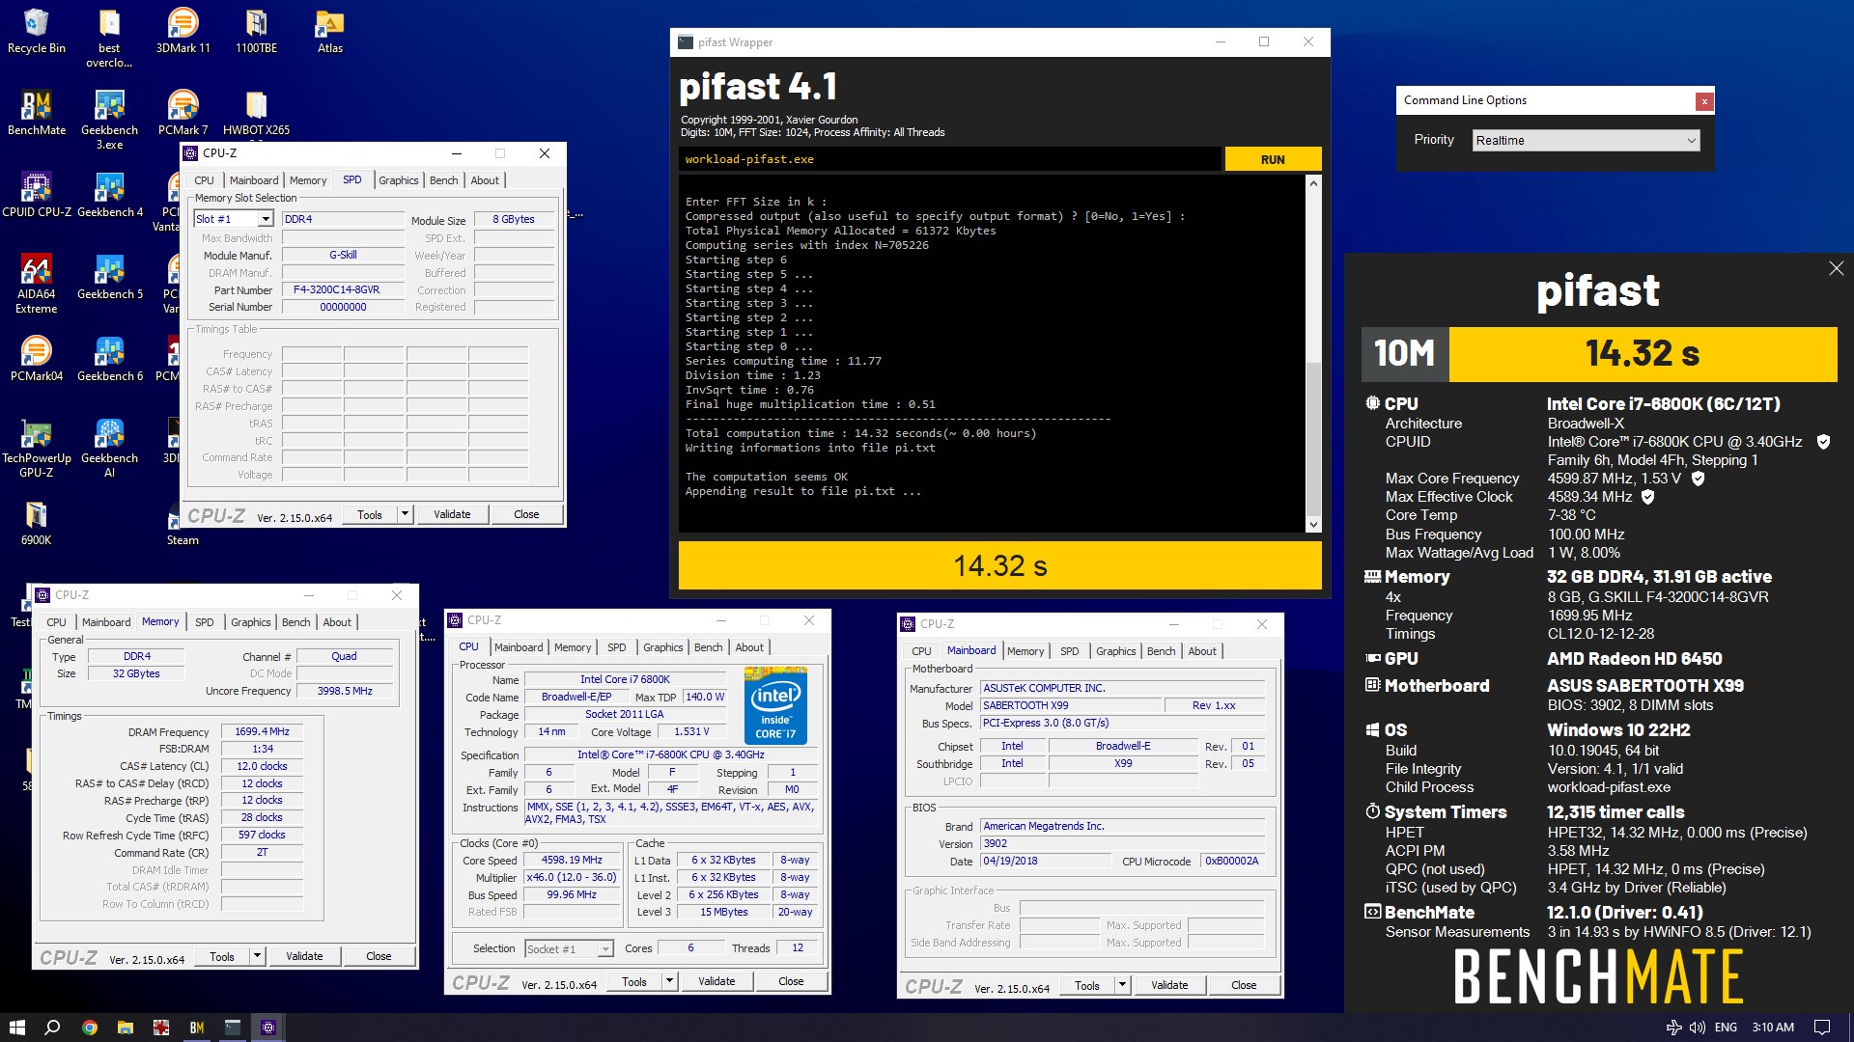Open Geekbench AI desktop icon

tap(109, 448)
